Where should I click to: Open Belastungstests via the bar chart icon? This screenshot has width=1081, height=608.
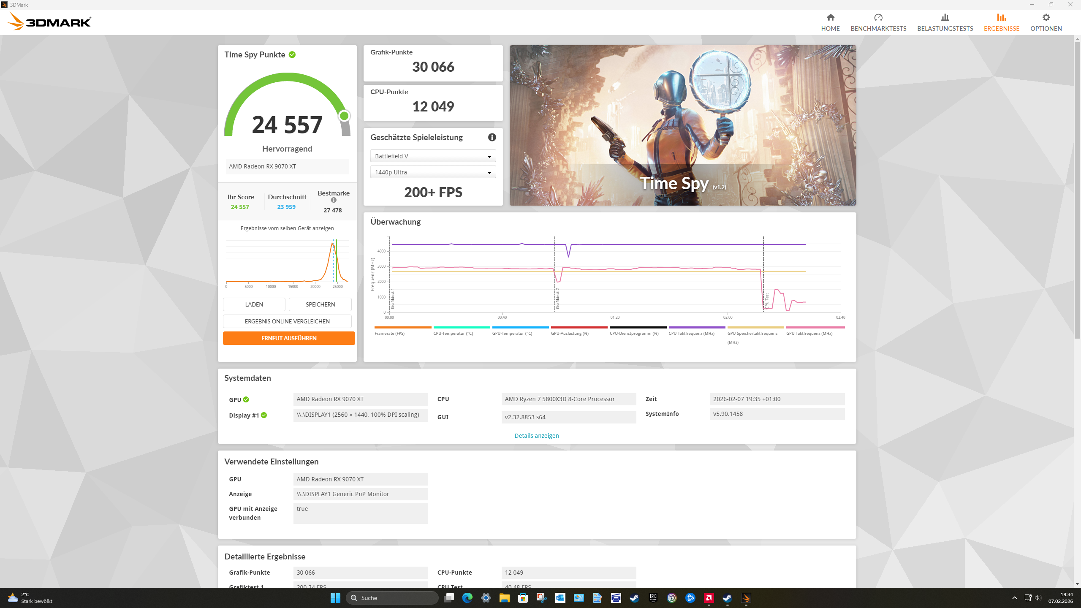945,18
